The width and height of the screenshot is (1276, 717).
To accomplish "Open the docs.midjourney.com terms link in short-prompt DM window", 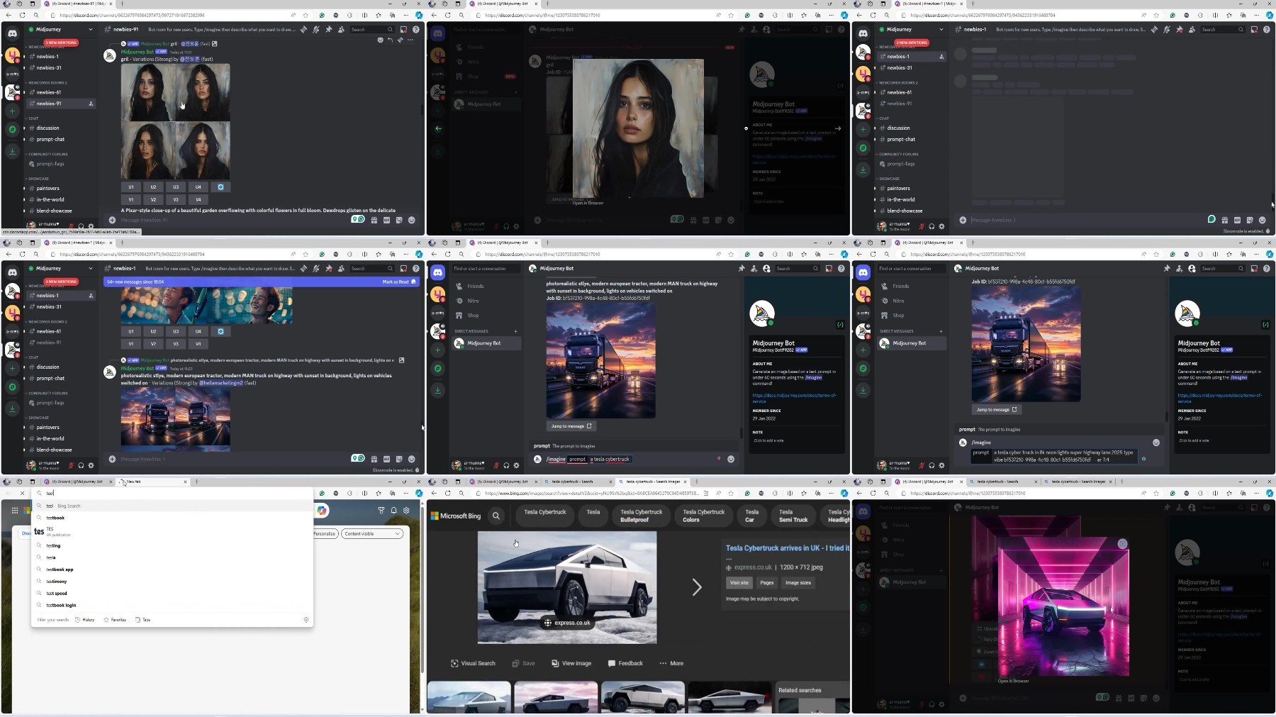I will pos(794,398).
